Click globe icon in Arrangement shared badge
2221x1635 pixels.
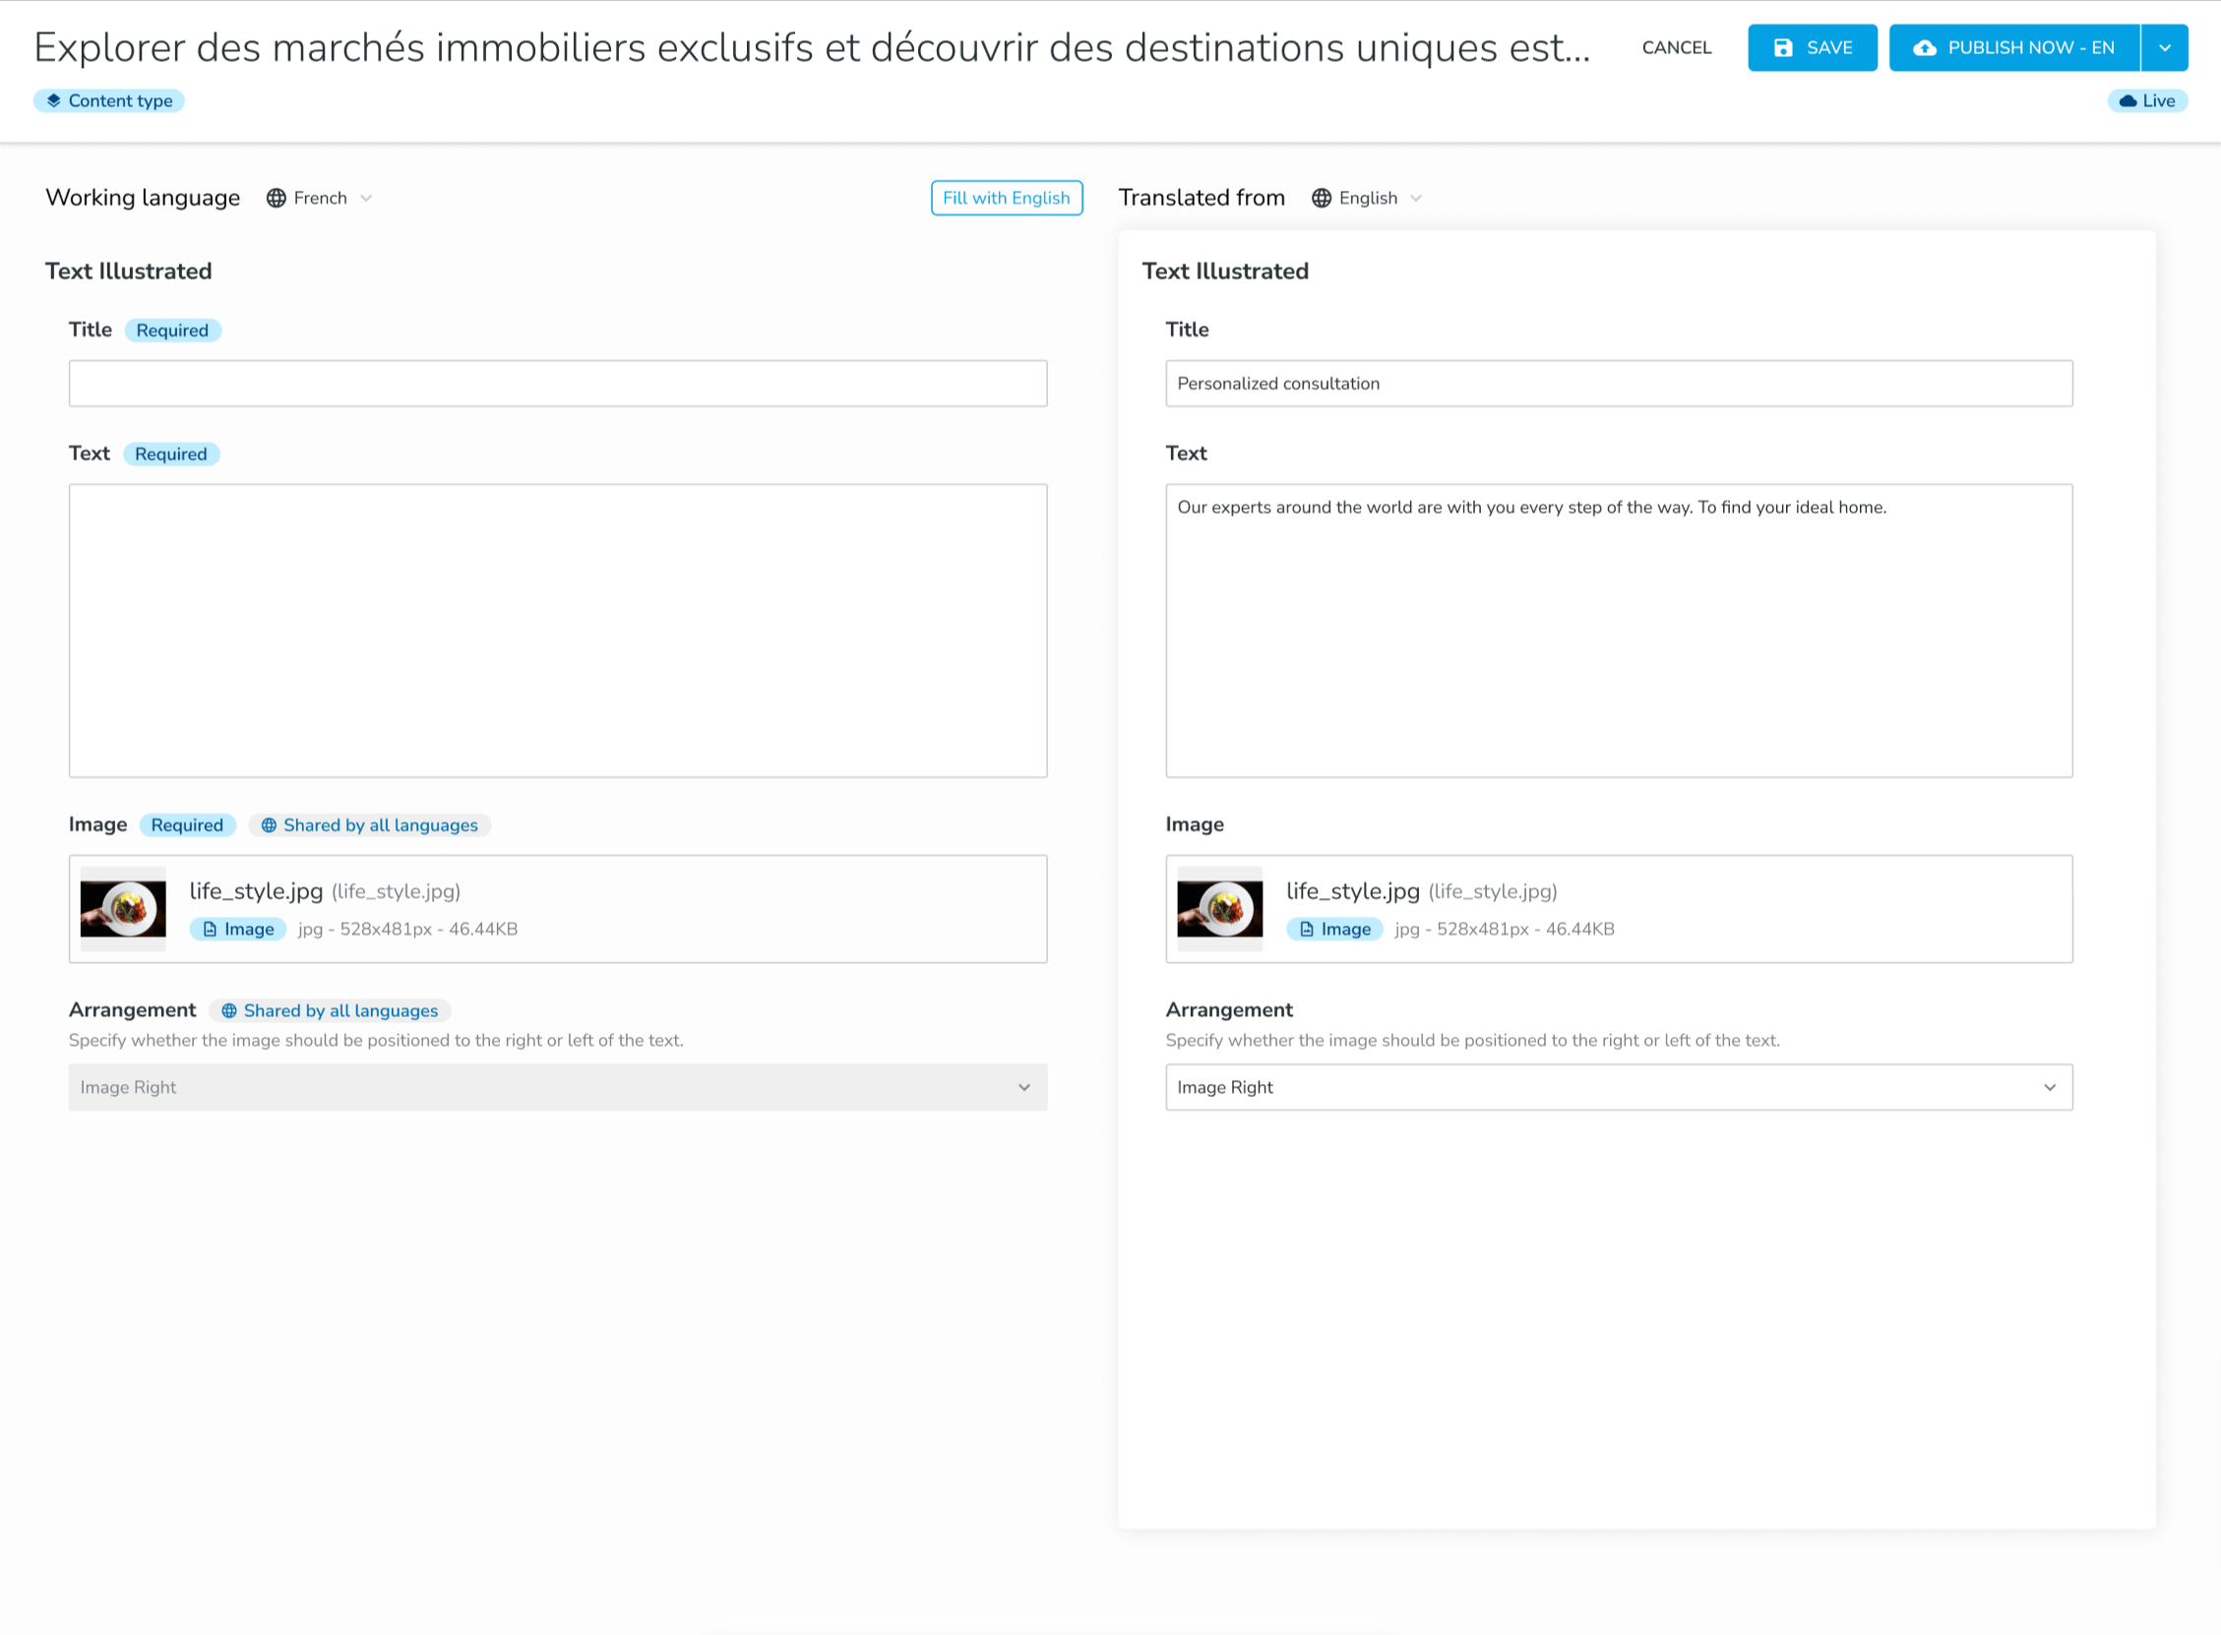coord(228,1010)
